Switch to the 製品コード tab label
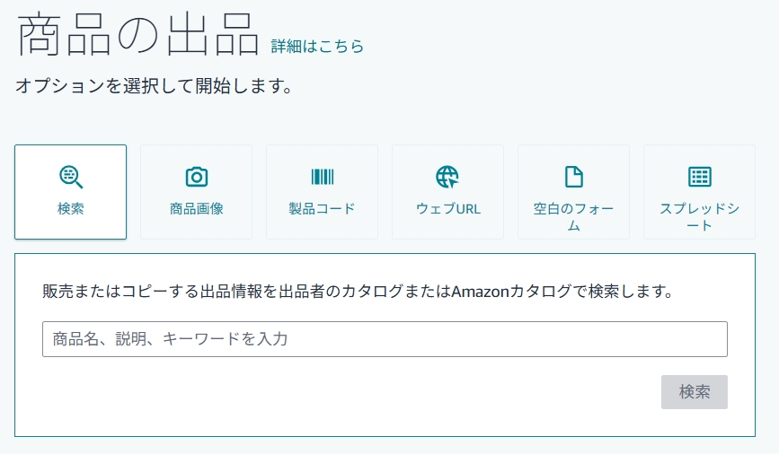The height and width of the screenshot is (454, 779). 322,208
